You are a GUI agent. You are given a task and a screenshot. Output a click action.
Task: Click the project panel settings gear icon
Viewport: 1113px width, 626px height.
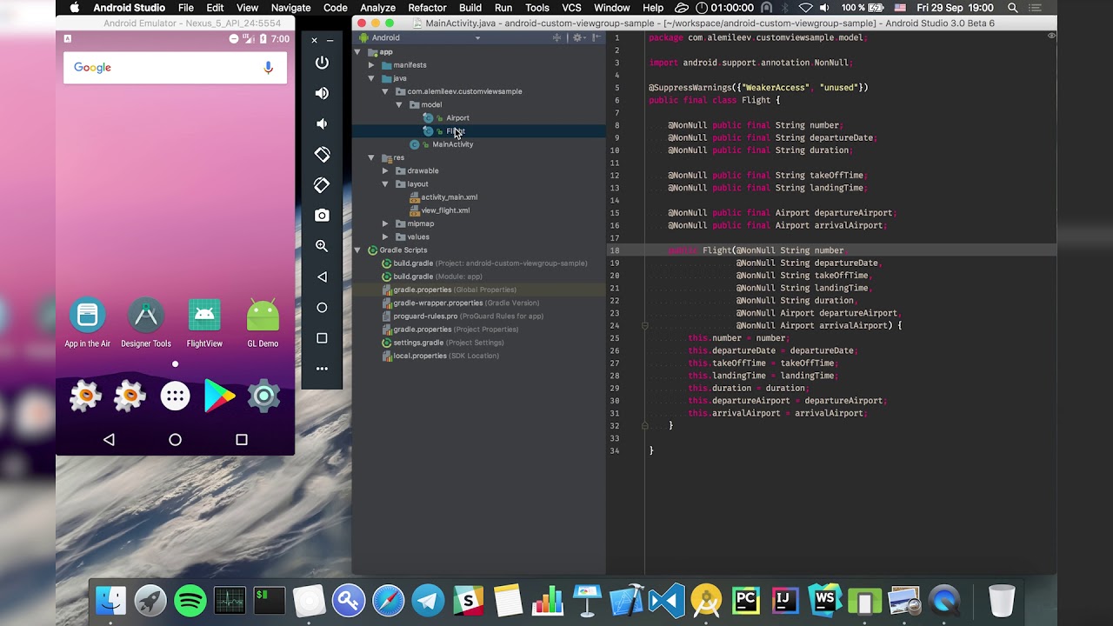[x=577, y=38]
